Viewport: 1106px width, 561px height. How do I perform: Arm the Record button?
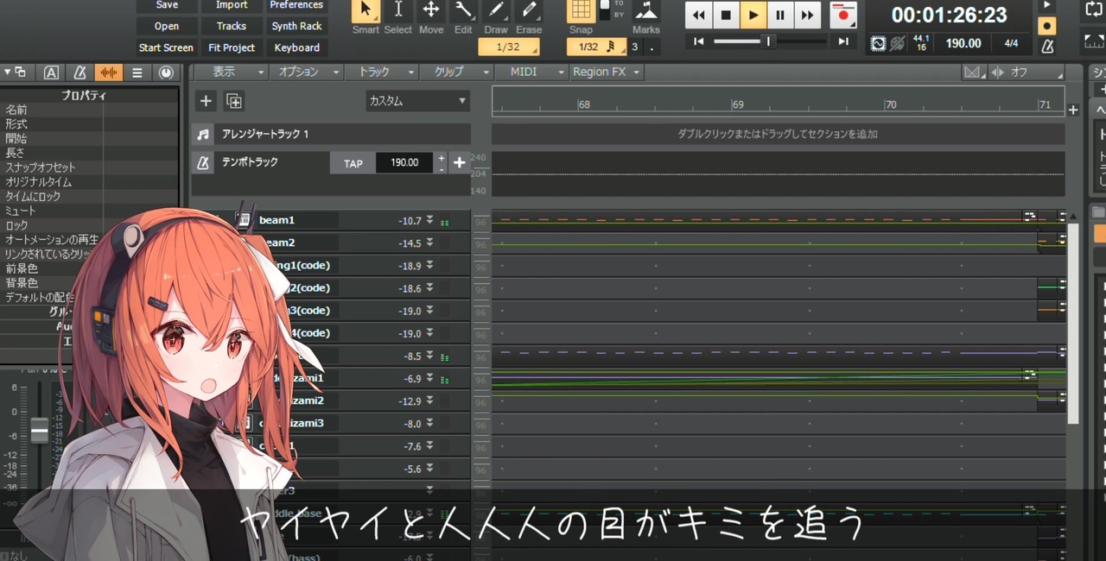(x=842, y=15)
